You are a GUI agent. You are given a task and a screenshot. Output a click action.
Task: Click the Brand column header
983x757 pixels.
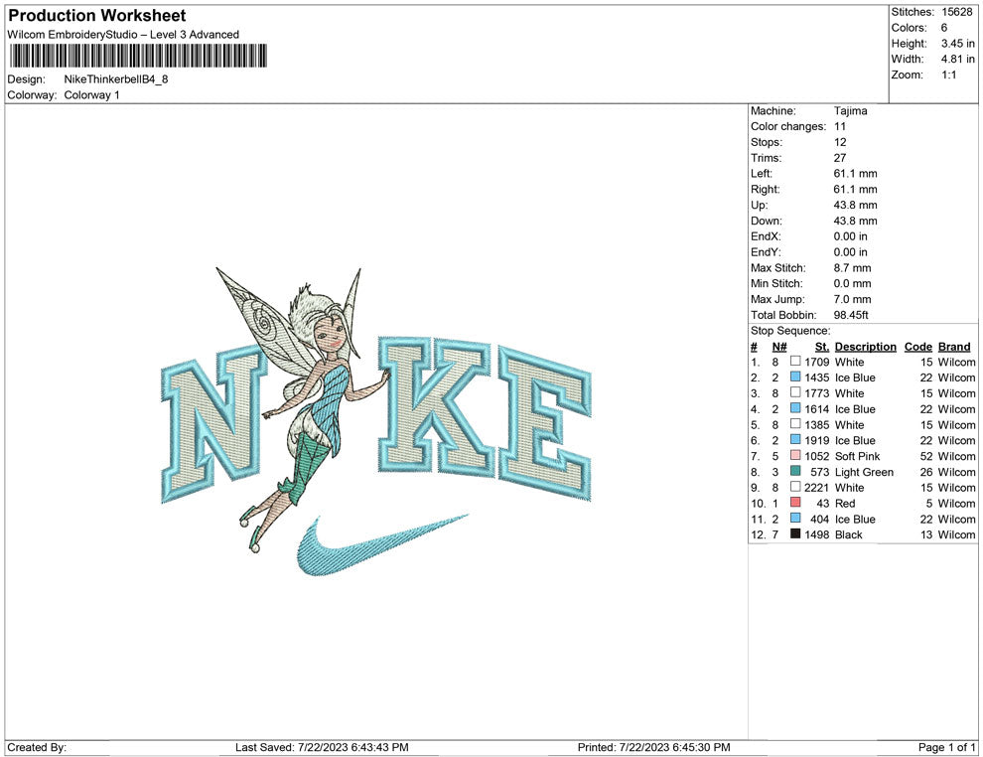click(954, 347)
